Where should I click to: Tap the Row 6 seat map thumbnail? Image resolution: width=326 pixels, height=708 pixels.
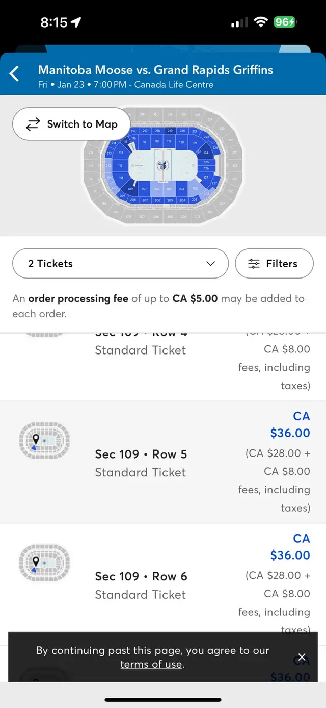(44, 563)
